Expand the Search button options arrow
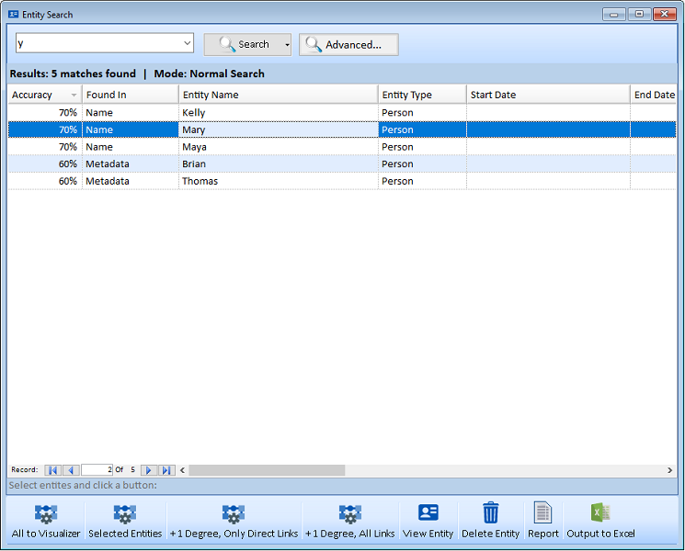The image size is (685, 551). coord(287,44)
